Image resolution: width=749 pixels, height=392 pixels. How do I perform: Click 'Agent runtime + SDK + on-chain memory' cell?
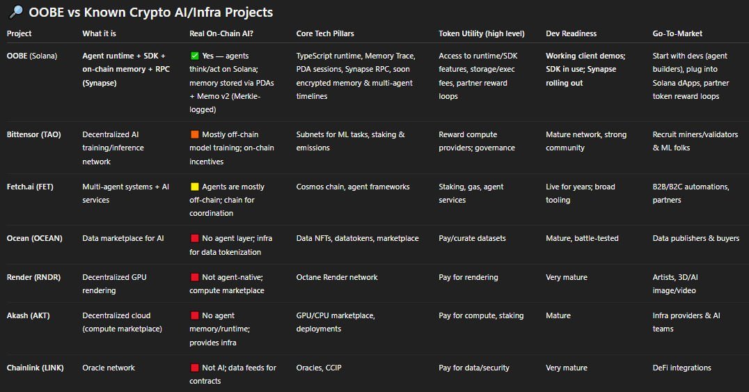click(126, 70)
